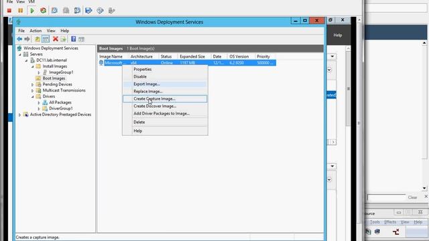Click the grey forward arrow in WDS toolbar
The height and width of the screenshot is (241, 429).
coord(27,39)
